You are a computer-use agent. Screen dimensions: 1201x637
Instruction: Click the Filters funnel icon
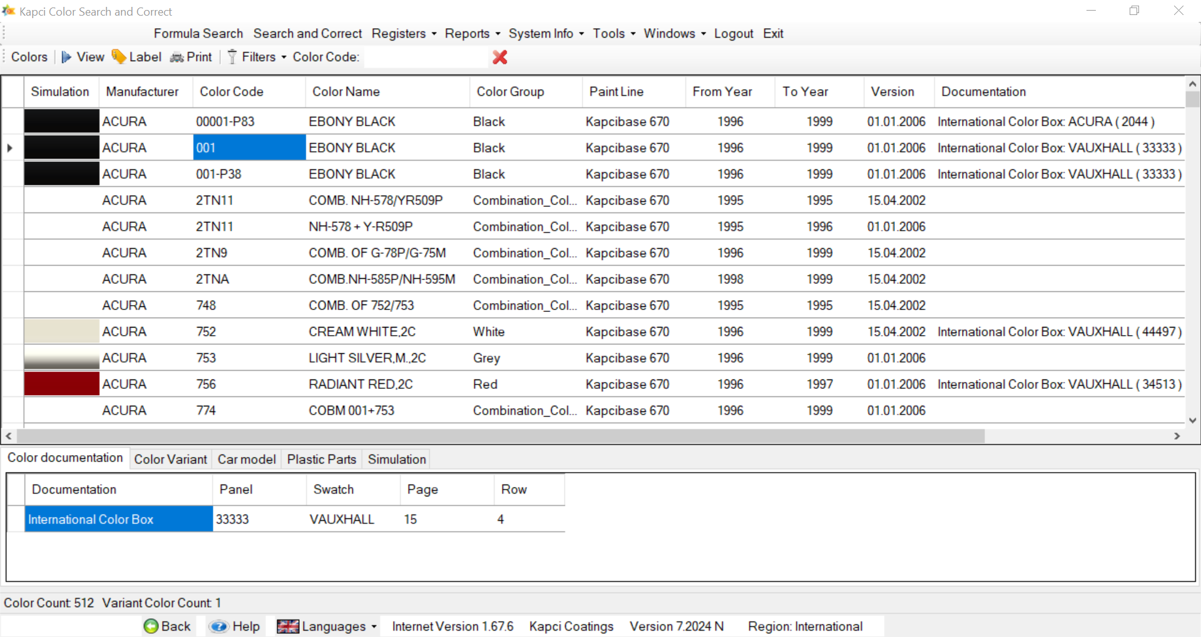232,57
